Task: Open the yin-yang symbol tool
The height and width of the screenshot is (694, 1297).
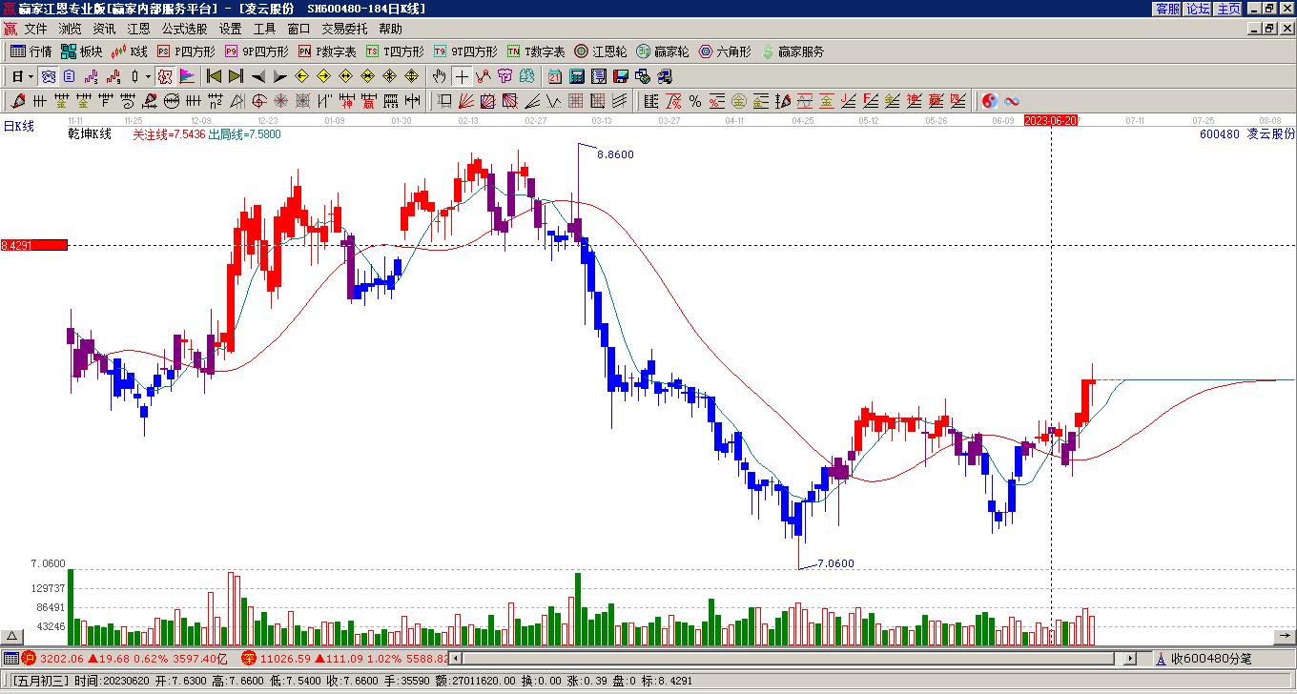Action: pos(990,101)
